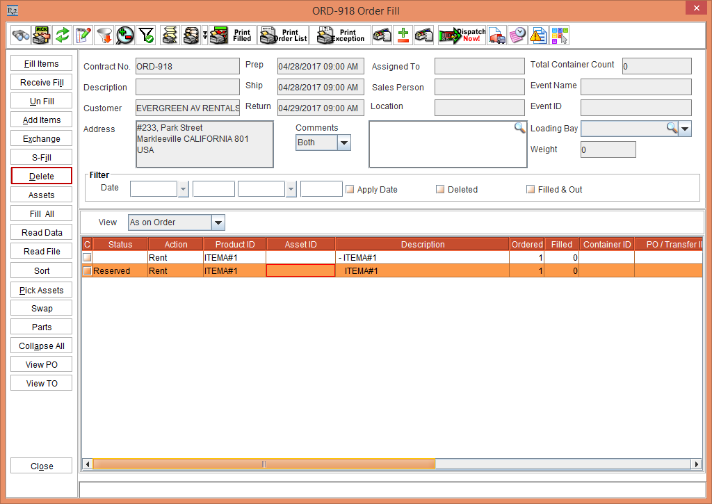Enable the Apply Date checkbox
712x504 pixels.
[x=350, y=189]
